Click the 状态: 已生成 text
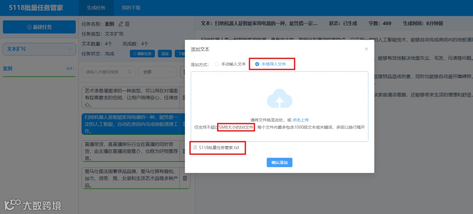The height and width of the screenshot is (214, 473). point(343,24)
